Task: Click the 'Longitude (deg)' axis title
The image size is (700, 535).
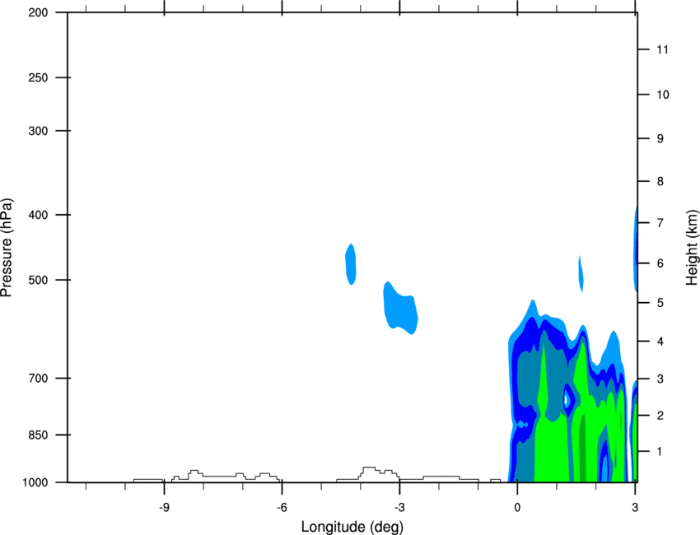Action: [352, 527]
